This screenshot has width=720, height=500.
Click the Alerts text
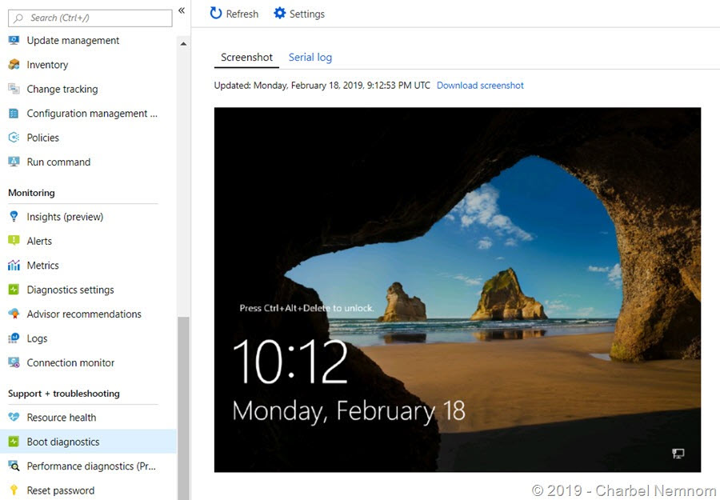(39, 241)
